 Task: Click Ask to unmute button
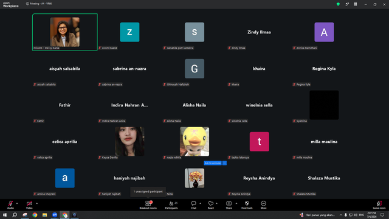213,163
